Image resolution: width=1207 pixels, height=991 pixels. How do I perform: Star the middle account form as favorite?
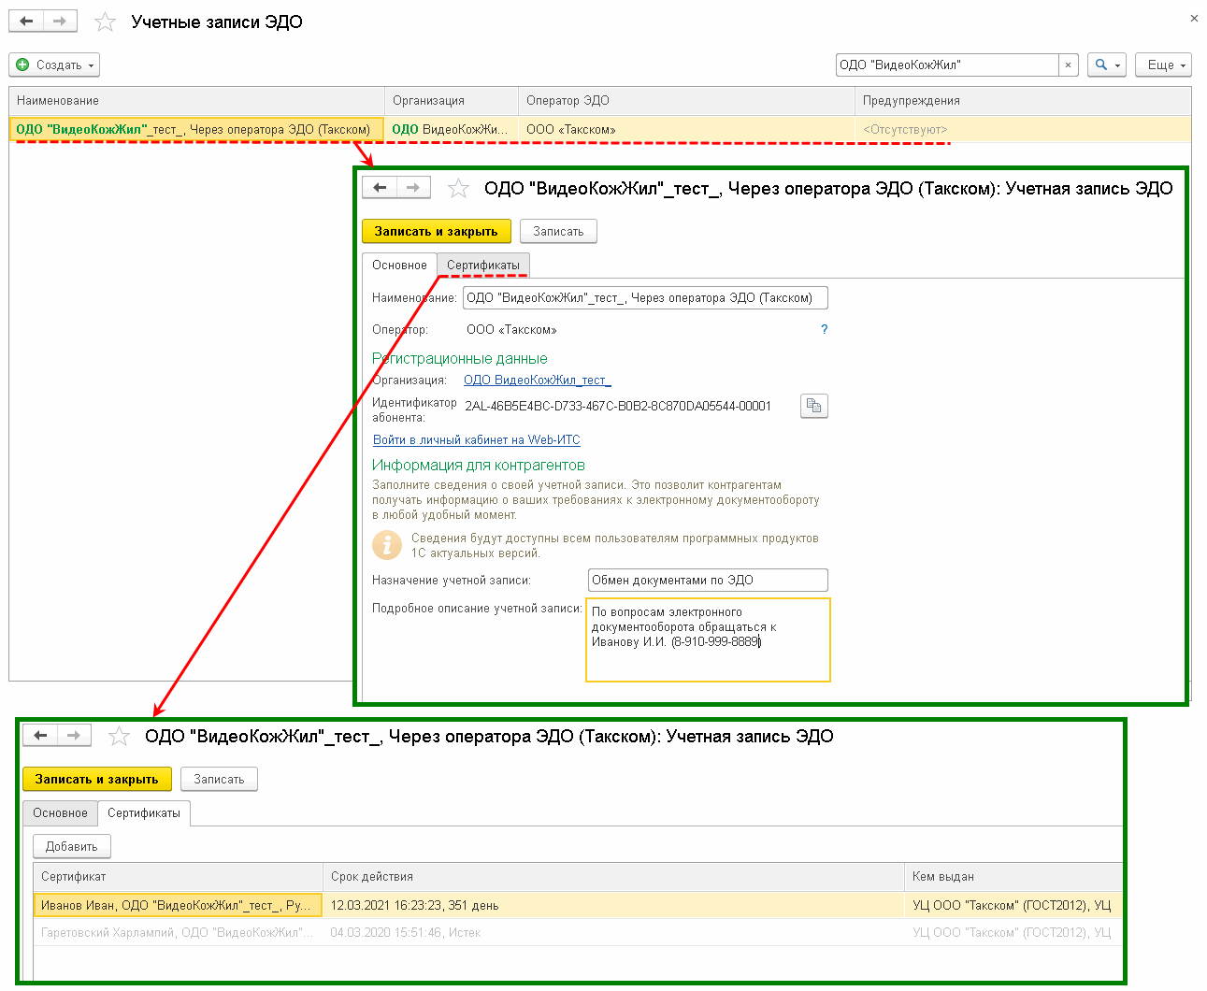[458, 188]
